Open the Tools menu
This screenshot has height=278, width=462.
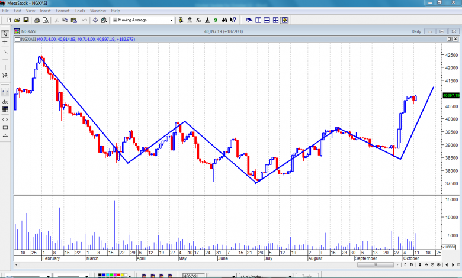pyautogui.click(x=79, y=11)
